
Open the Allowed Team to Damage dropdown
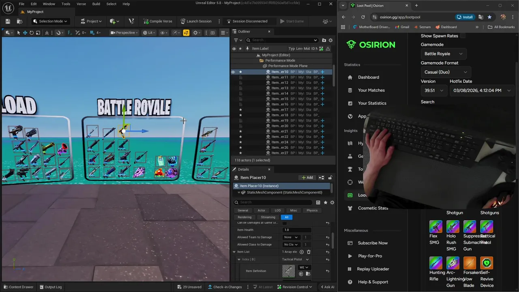(291, 237)
